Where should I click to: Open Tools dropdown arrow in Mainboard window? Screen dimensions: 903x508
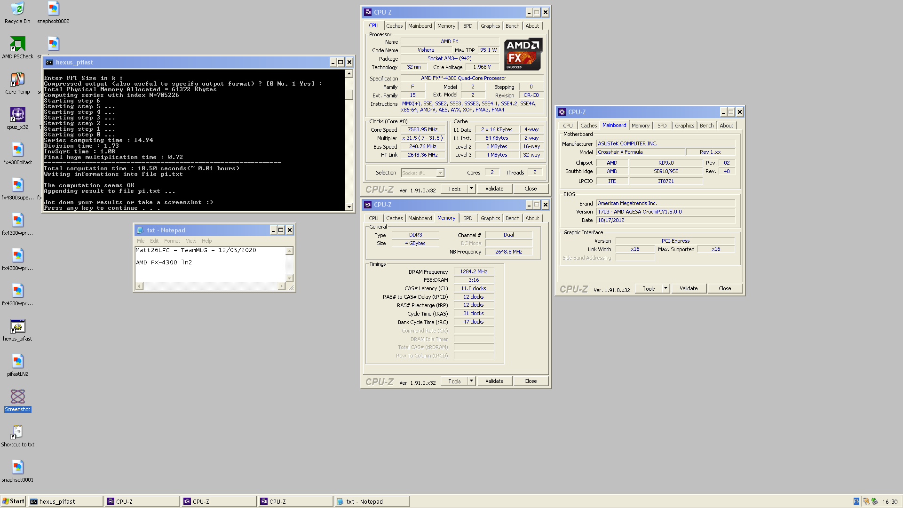click(x=665, y=288)
